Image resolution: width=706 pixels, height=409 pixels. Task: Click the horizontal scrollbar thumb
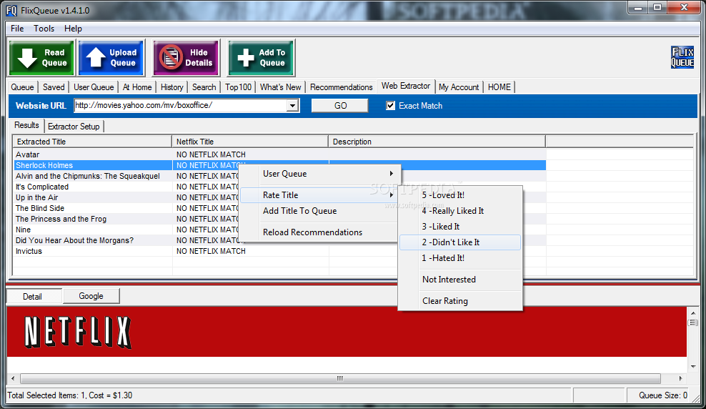[340, 378]
